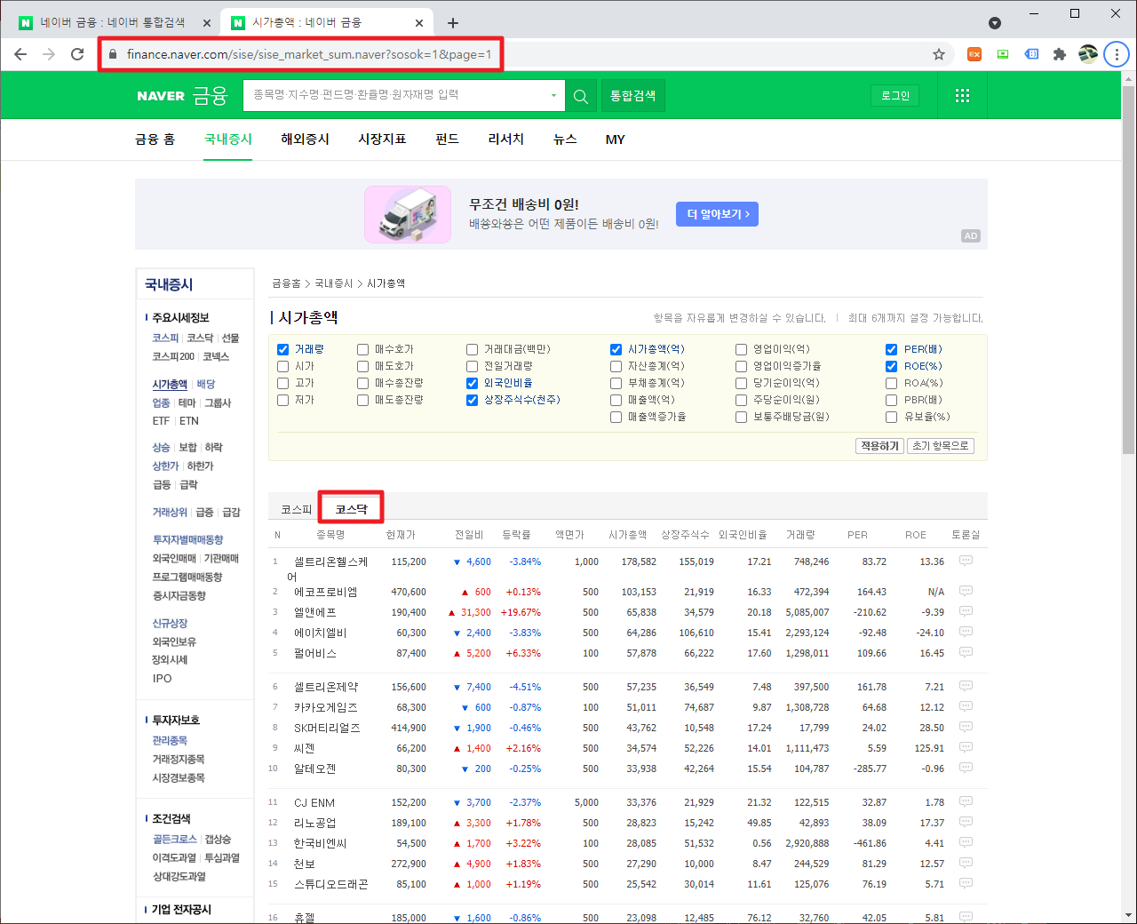1137x924 pixels.
Task: Open the Naver services grid icon
Action: pos(962,96)
